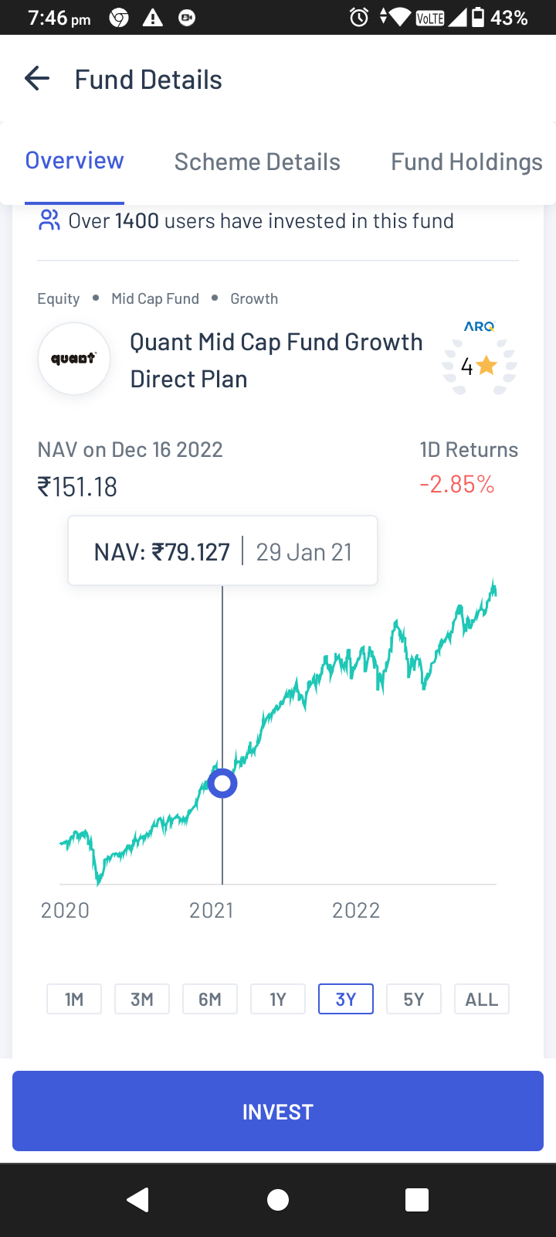Select the 5Y chart range

[x=414, y=999]
